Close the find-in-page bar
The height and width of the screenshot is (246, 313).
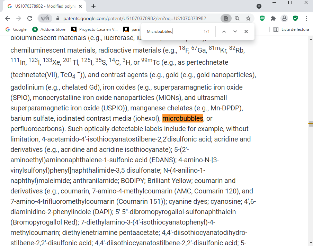tap(246, 31)
